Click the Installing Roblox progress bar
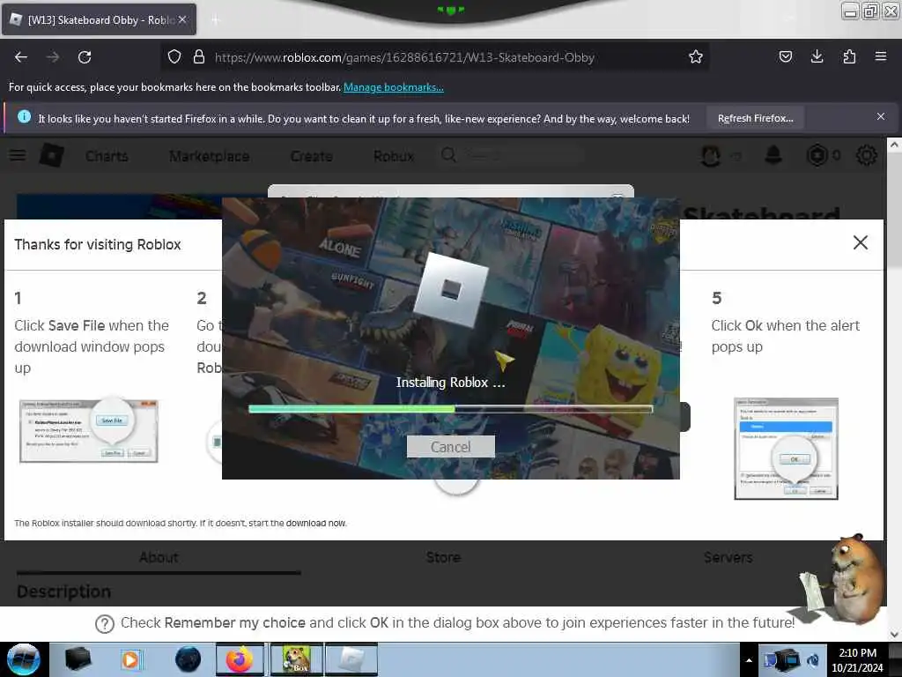This screenshot has height=677, width=902. point(450,409)
